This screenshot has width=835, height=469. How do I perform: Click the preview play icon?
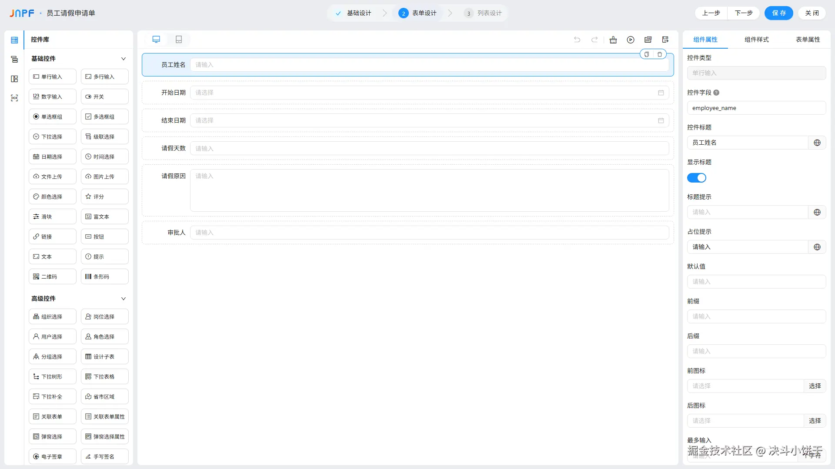click(631, 40)
